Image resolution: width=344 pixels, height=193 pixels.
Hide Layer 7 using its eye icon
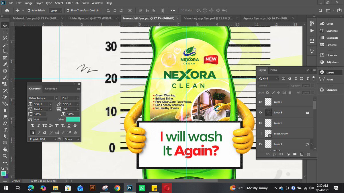260,102
